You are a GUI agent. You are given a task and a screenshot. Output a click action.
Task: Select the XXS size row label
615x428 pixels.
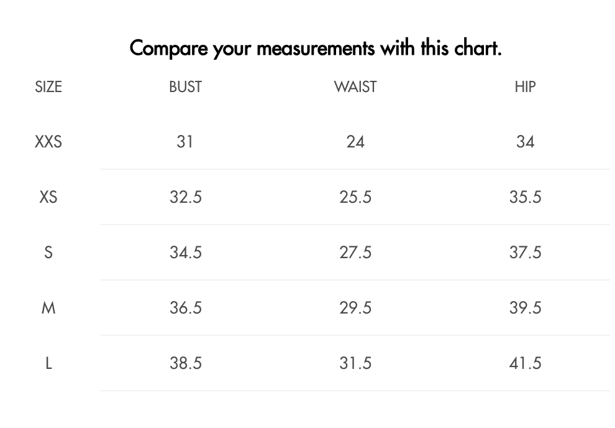point(48,142)
